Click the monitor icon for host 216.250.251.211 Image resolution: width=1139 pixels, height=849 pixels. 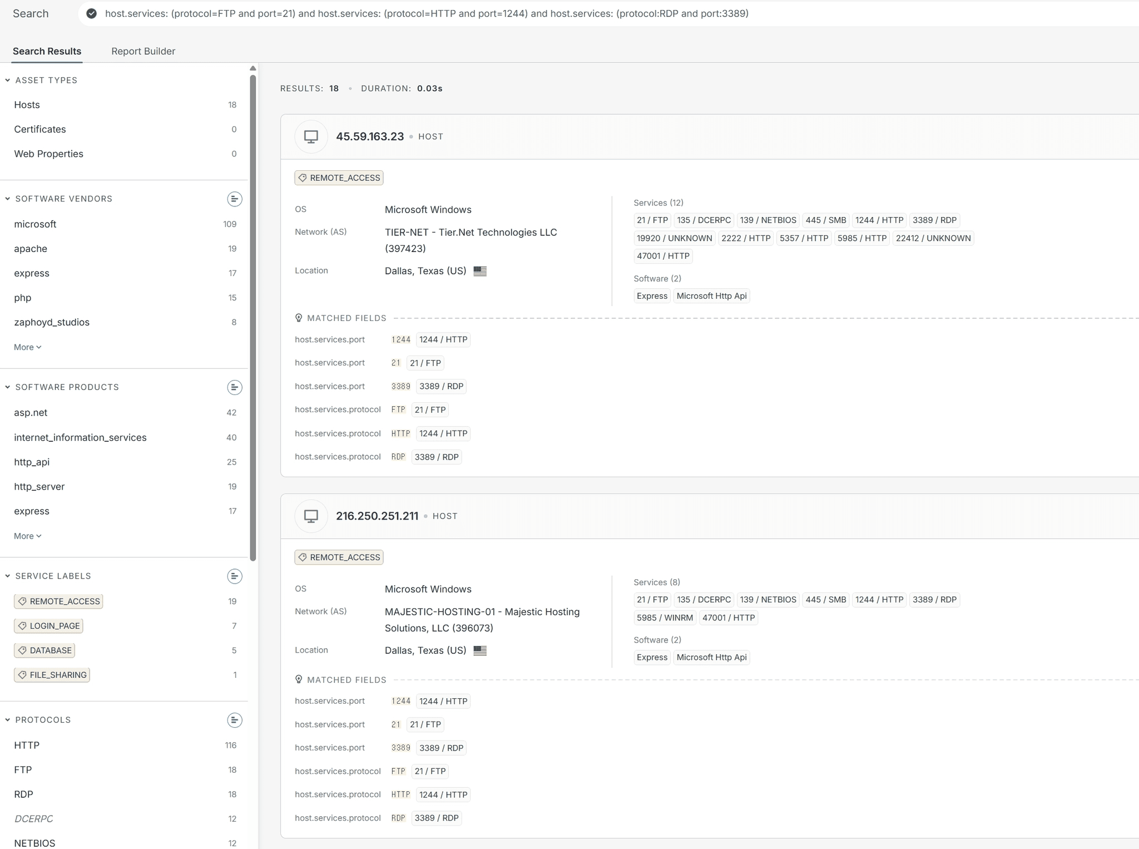[311, 516]
